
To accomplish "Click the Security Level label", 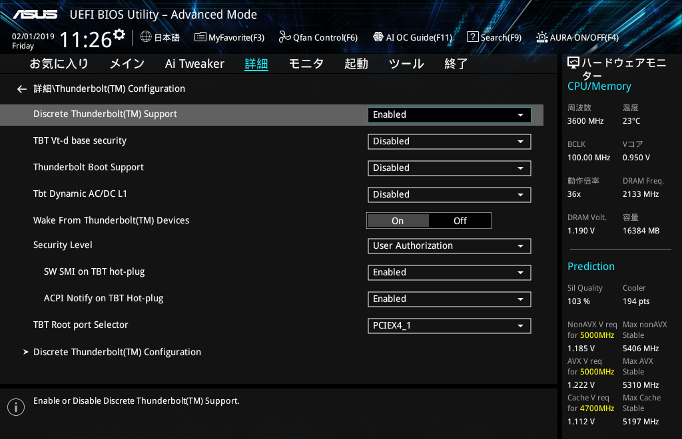I will pos(63,245).
